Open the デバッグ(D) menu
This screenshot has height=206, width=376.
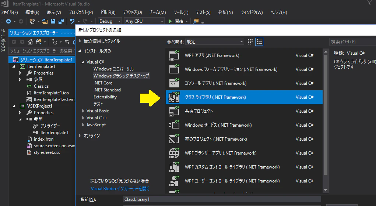132,12
